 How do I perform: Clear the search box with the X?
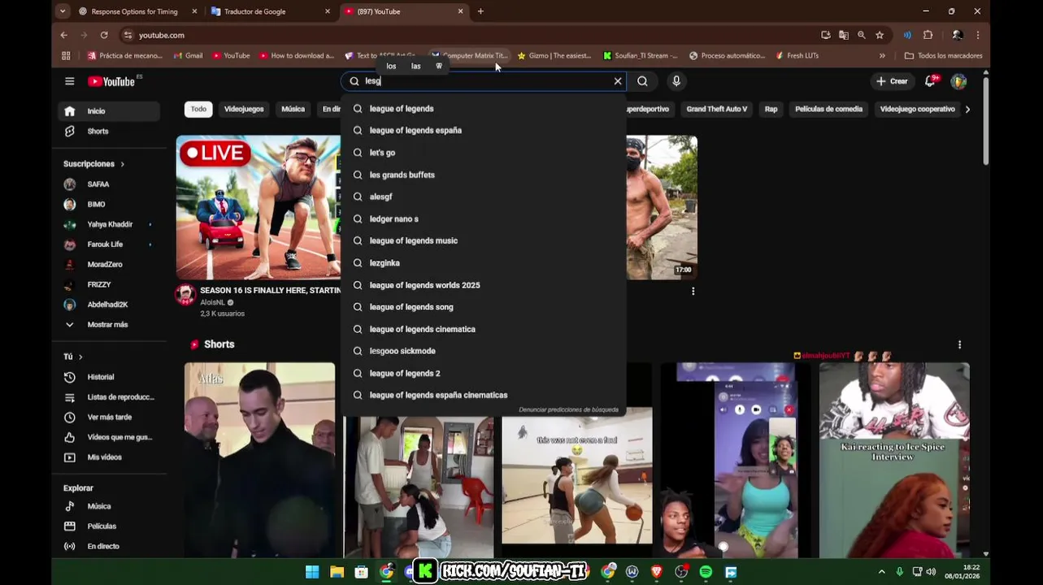[618, 81]
